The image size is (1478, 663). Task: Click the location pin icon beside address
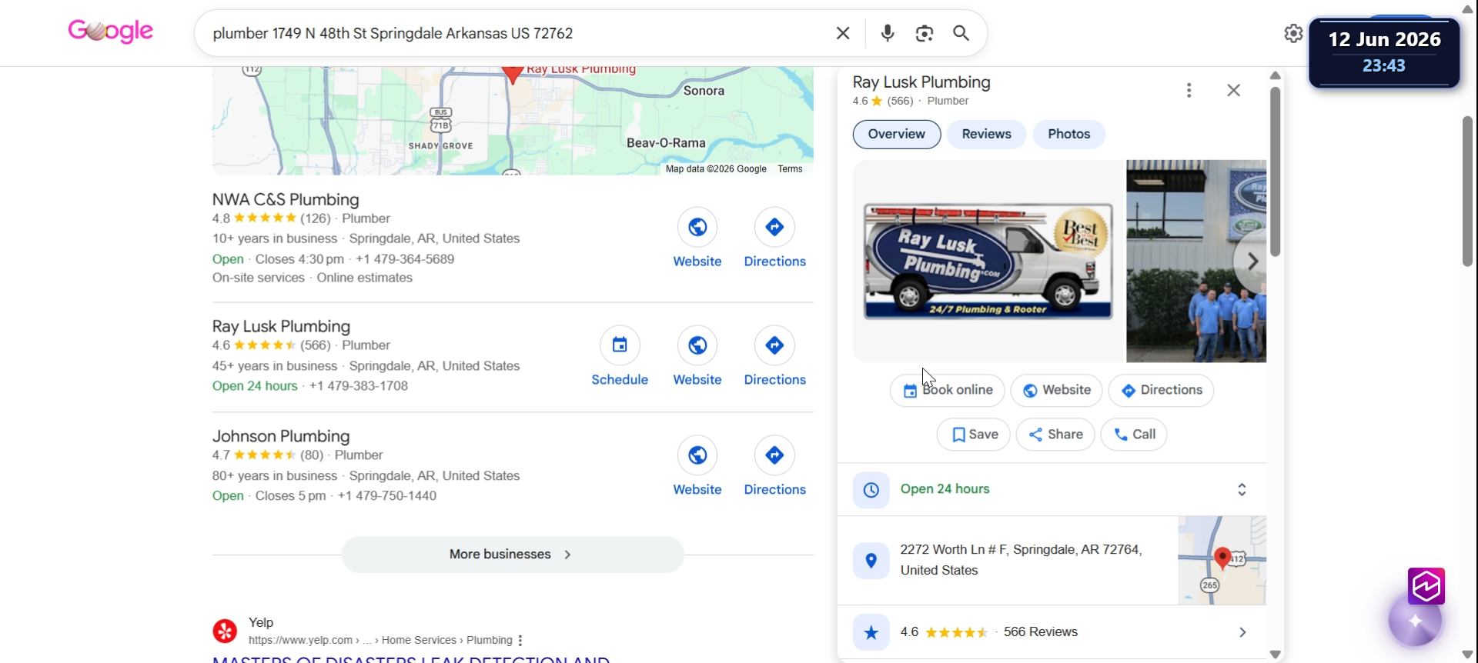pyautogui.click(x=871, y=561)
